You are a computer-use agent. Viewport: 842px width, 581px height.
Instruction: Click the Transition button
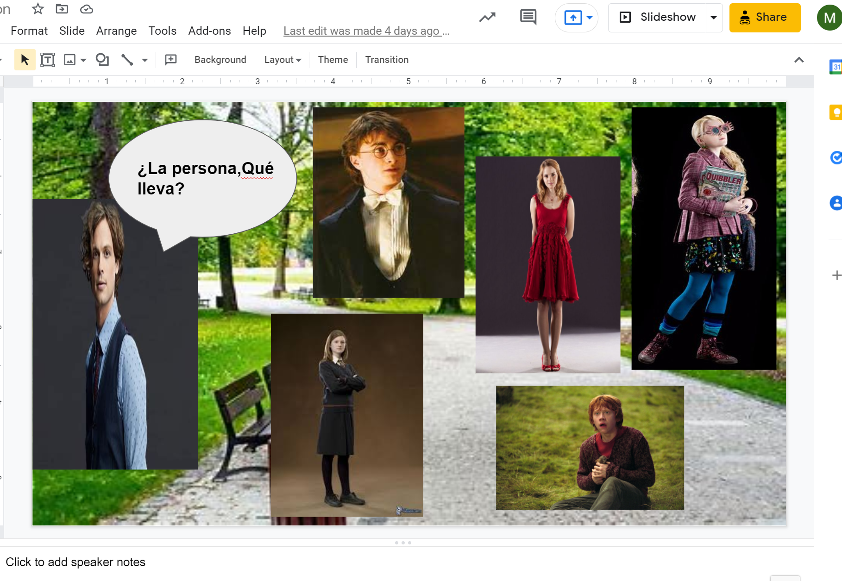tap(387, 60)
